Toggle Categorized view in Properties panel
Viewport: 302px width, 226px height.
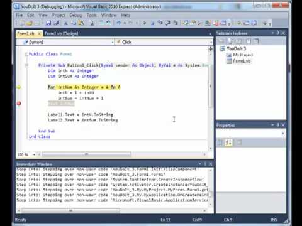pyautogui.click(x=220, y=143)
